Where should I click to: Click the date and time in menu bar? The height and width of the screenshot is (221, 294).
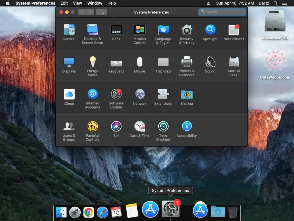[x=235, y=3]
